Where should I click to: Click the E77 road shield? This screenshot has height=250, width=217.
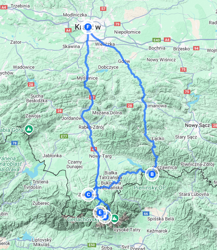pyautogui.click(x=64, y=137)
